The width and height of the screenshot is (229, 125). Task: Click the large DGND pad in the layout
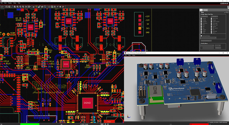tap(87, 103)
